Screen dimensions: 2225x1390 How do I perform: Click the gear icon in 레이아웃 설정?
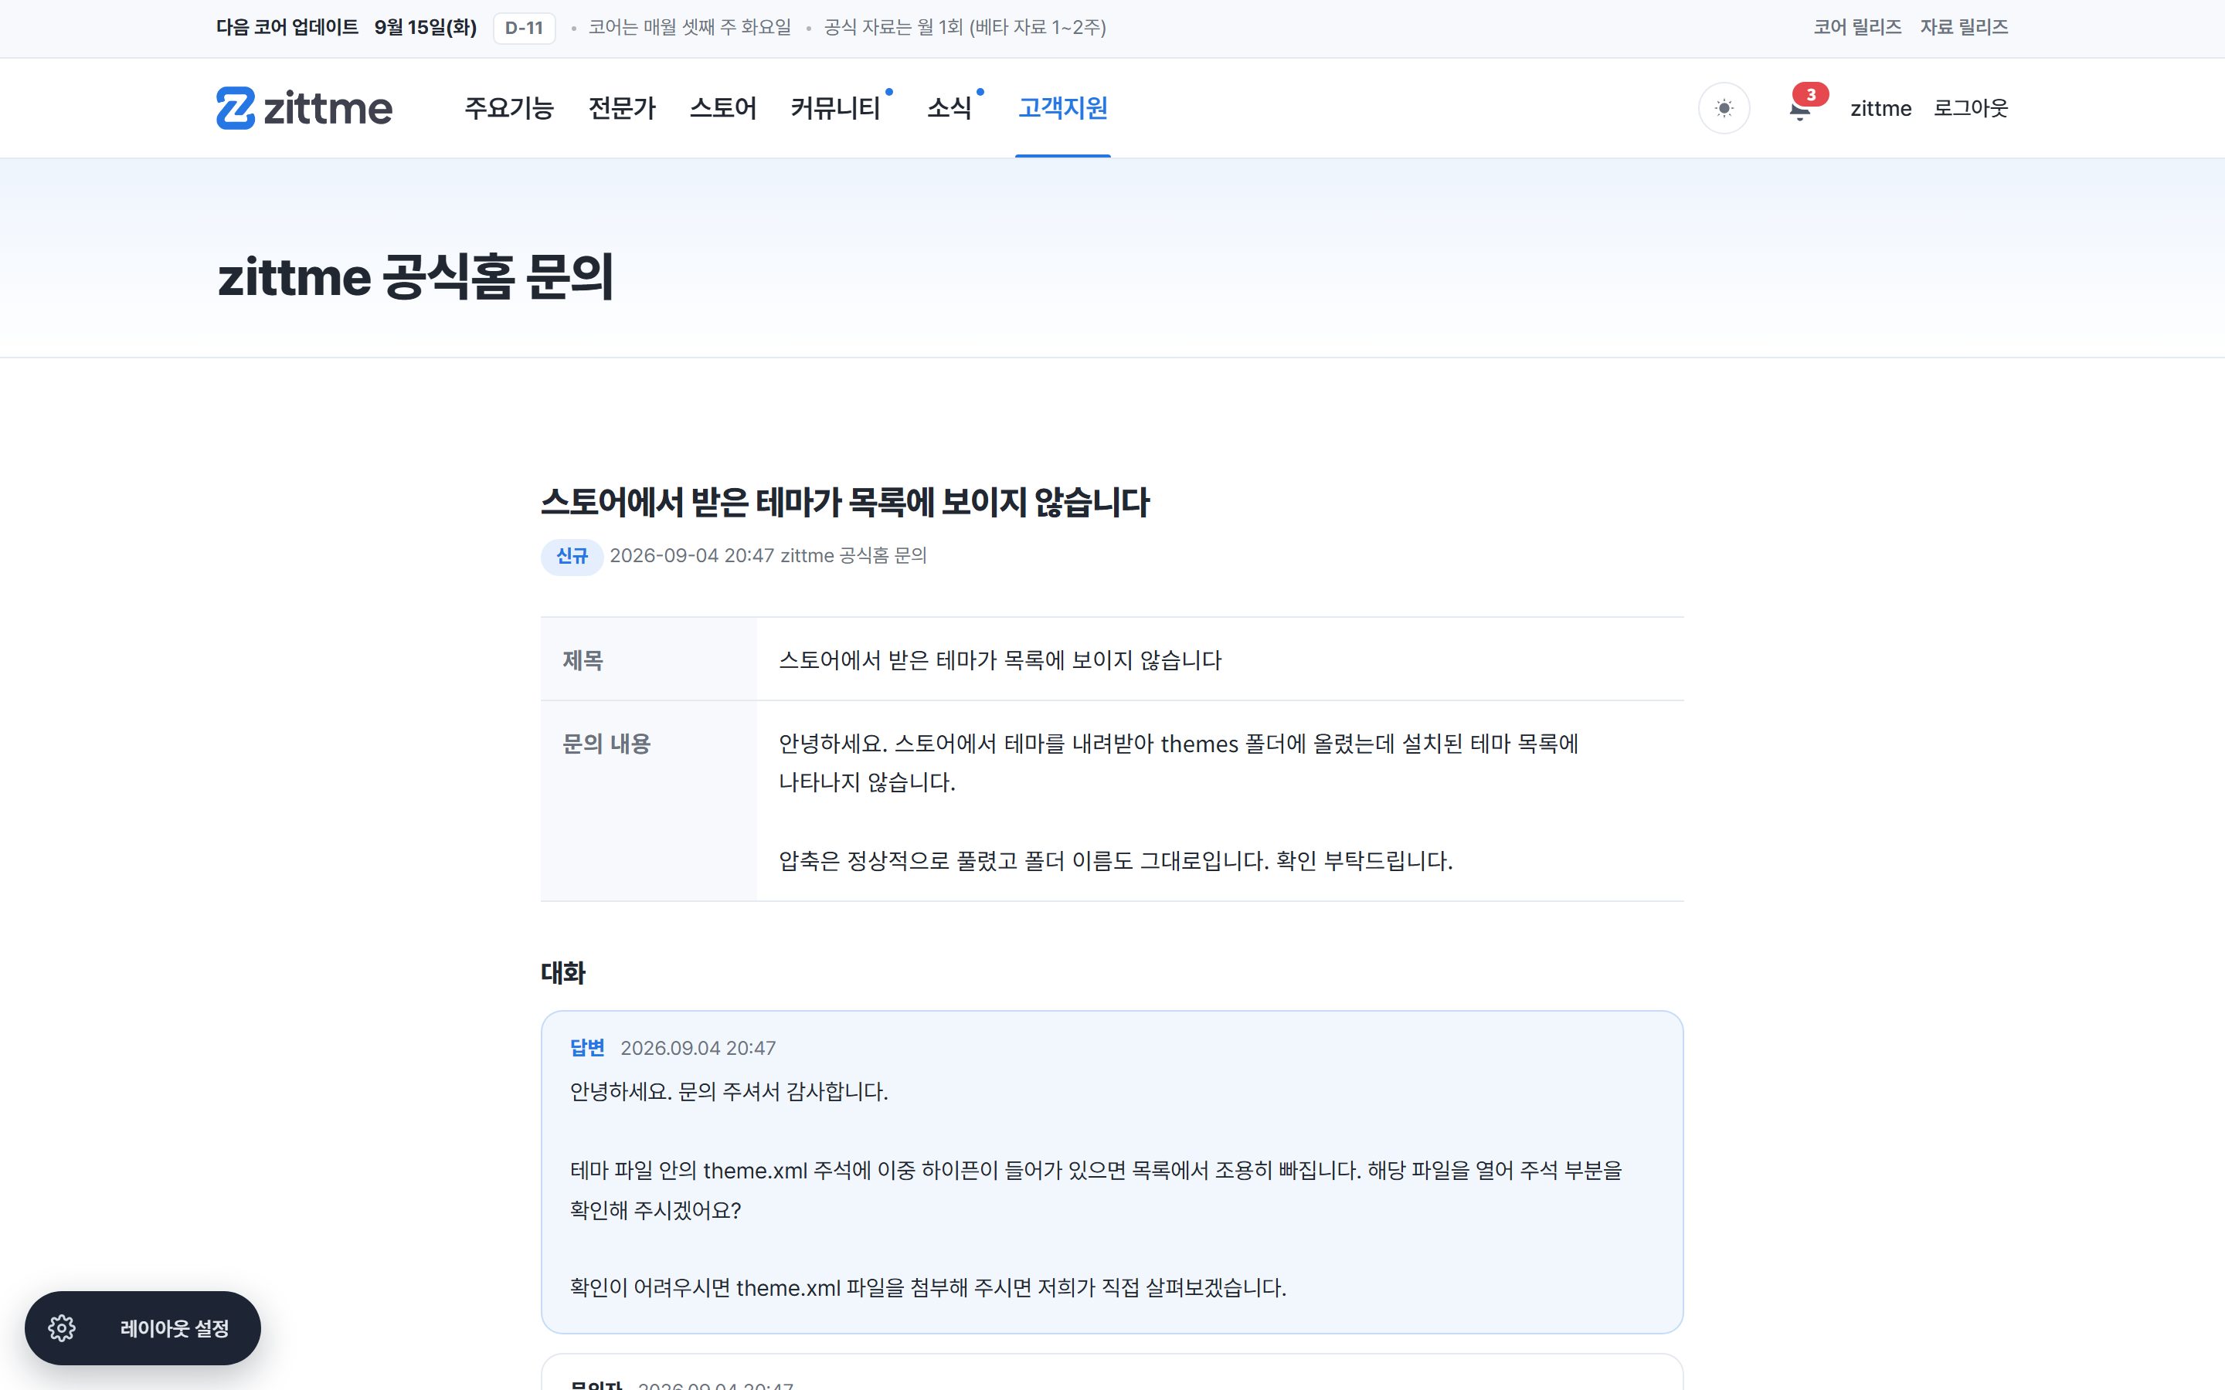[62, 1327]
